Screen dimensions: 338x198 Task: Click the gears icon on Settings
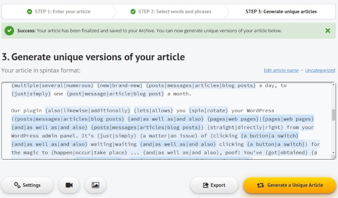click(x=17, y=185)
